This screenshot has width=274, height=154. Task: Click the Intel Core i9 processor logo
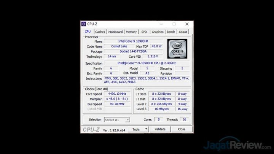(177, 49)
